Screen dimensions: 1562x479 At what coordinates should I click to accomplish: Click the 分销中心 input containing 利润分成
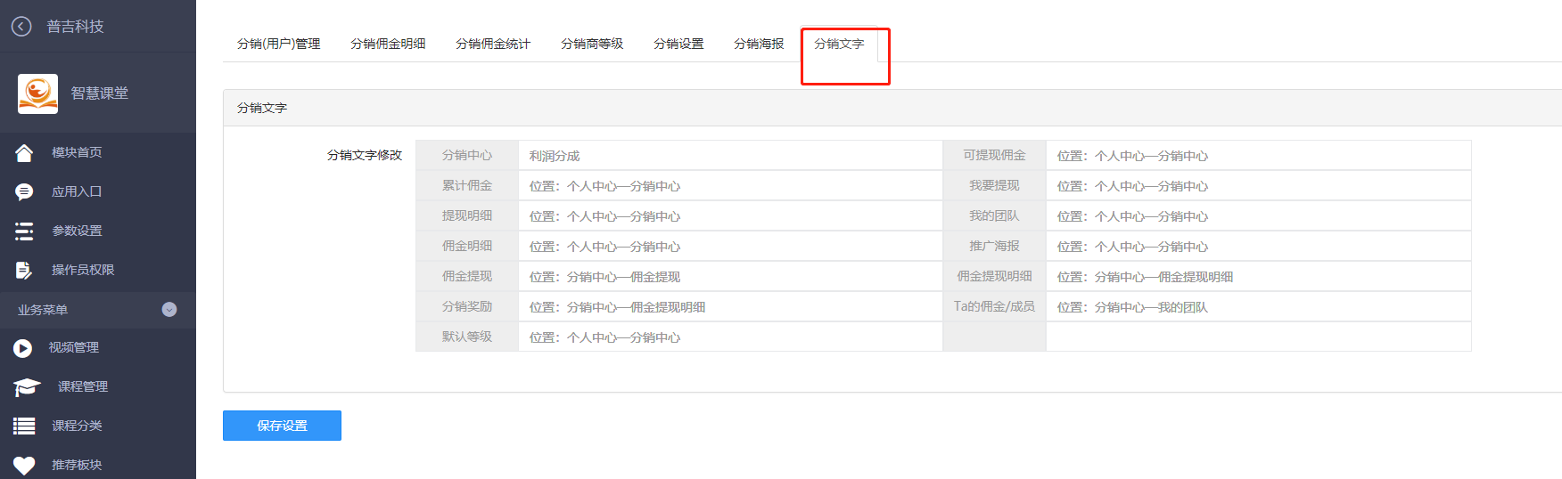click(730, 156)
